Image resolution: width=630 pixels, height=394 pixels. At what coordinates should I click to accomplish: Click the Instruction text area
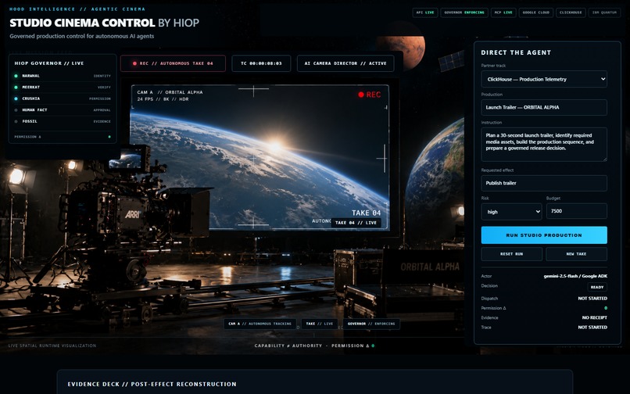click(544, 145)
